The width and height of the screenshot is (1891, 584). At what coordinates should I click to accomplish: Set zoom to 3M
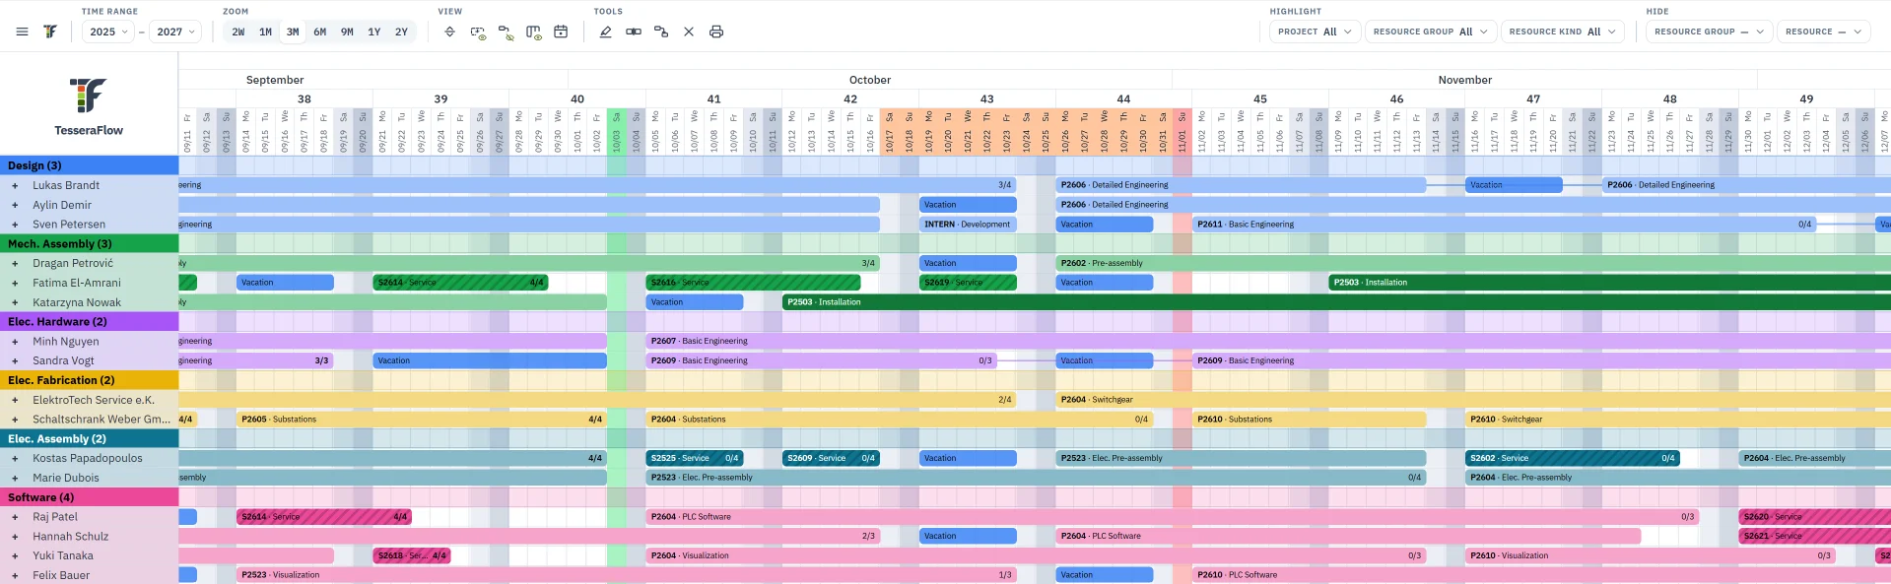click(293, 32)
